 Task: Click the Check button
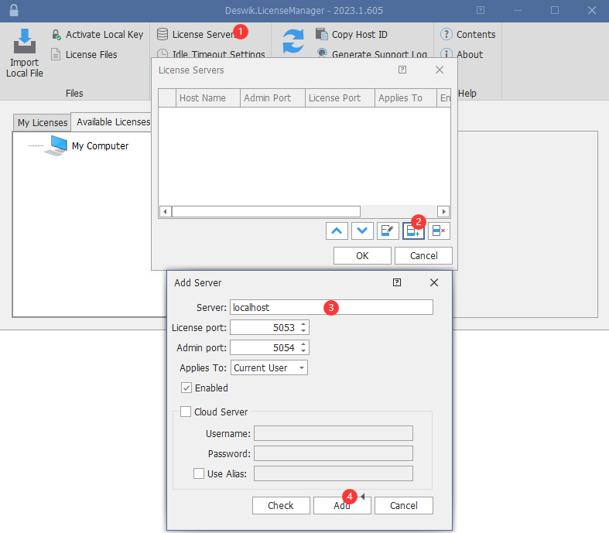pos(281,505)
